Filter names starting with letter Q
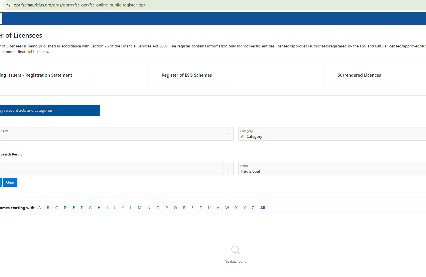426x277 pixels. (x=175, y=208)
